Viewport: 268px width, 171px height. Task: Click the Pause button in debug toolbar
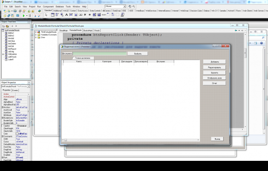30,16
